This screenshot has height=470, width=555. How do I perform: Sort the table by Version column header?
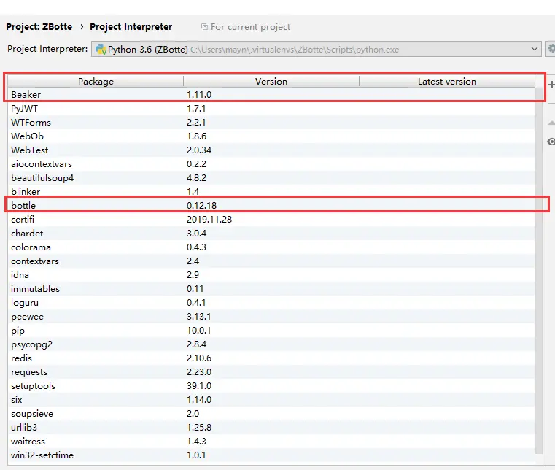(x=271, y=82)
